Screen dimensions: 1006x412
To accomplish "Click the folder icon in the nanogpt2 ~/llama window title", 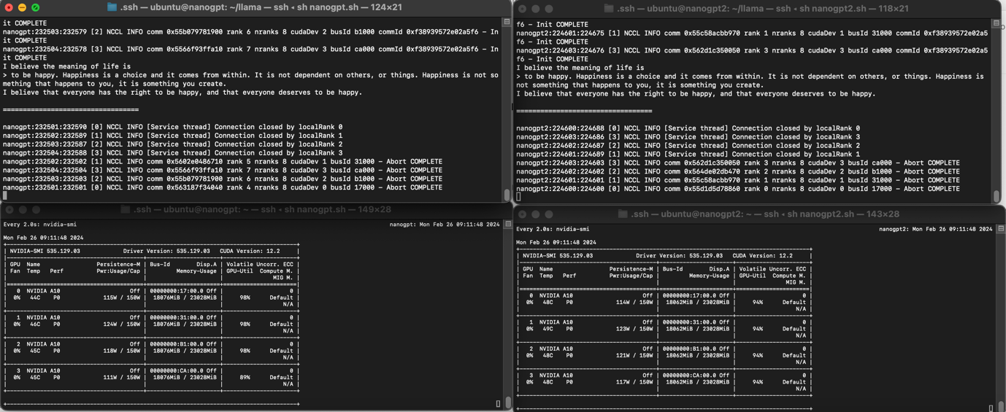I will [609, 9].
